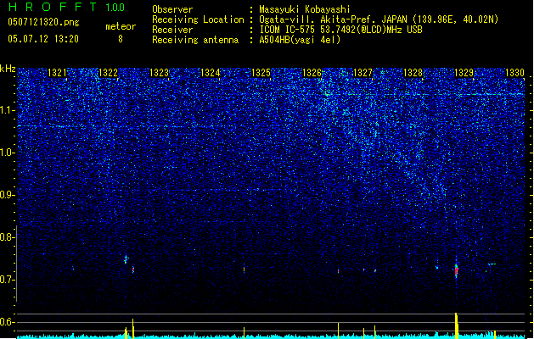Image resolution: width=534 pixels, height=339 pixels.
Task: Click the date stamp 05.07.12 13:20
Action: 43,39
